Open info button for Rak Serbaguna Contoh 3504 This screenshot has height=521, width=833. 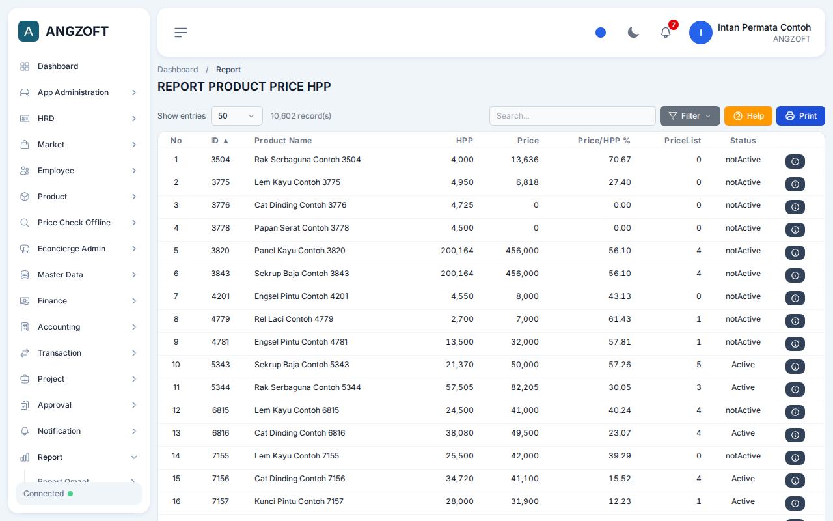pyautogui.click(x=795, y=162)
